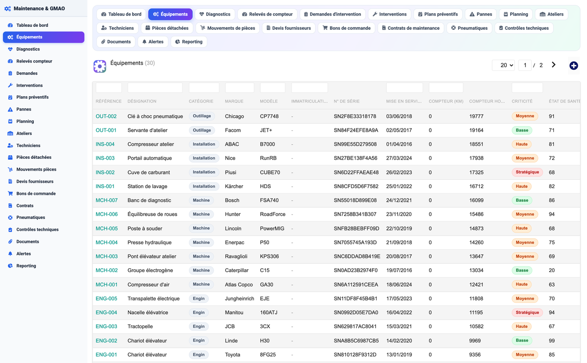Click the Documents paperclip icon in sidebar
The image size is (587, 363).
point(10,242)
